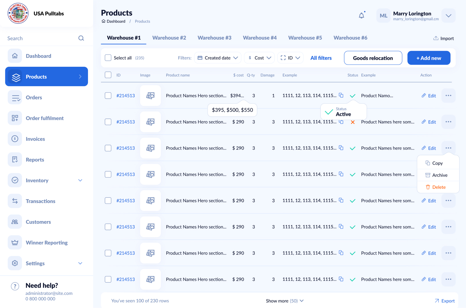Image resolution: width=466 pixels, height=308 pixels.
Task: Switch to the Warehouse #3 tab
Action: (214, 38)
